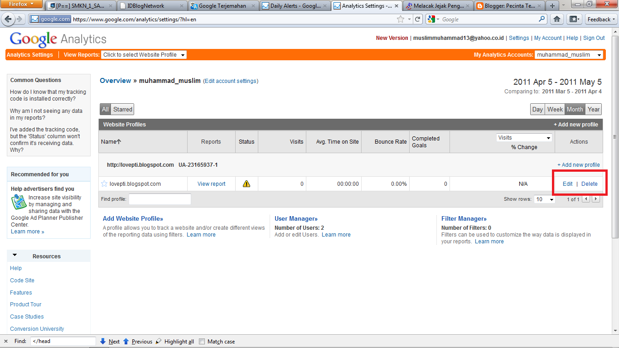Go to previous page of profiles
This screenshot has width=619, height=348.
pos(586,199)
